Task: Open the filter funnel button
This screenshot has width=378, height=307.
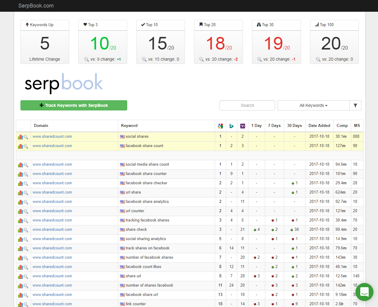Action: coord(355,105)
